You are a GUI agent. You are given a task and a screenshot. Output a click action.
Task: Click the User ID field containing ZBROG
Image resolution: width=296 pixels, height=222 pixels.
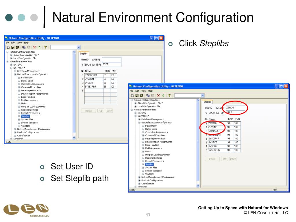235,108
